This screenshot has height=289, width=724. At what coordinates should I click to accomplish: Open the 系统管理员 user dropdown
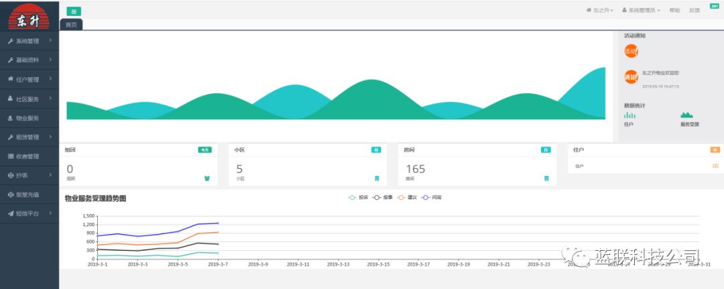tap(642, 10)
